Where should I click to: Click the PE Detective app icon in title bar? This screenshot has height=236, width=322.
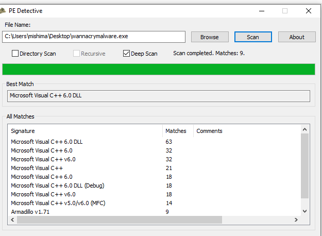tap(3, 11)
